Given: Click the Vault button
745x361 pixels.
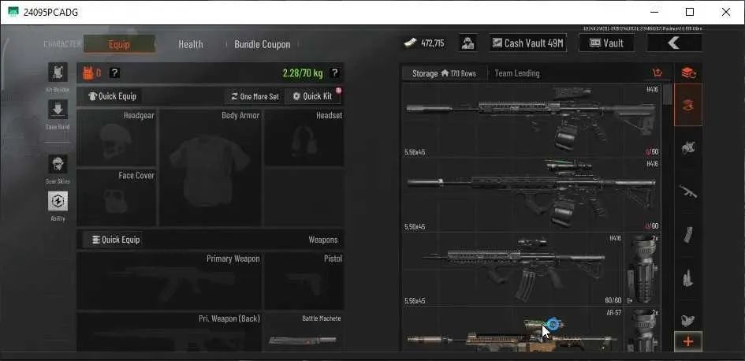Looking at the screenshot, I should click(x=606, y=43).
